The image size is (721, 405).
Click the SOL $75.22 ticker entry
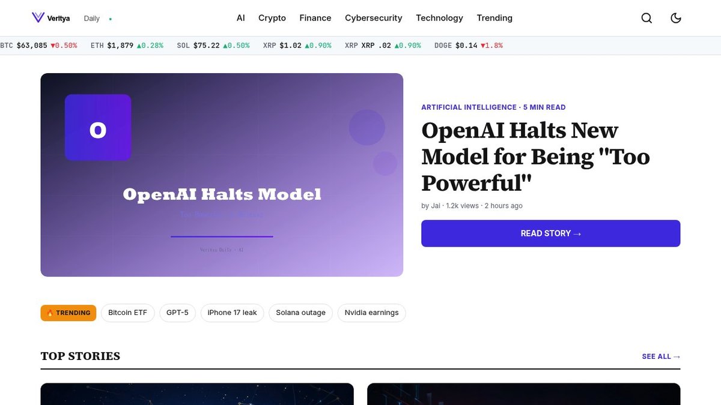click(213, 46)
